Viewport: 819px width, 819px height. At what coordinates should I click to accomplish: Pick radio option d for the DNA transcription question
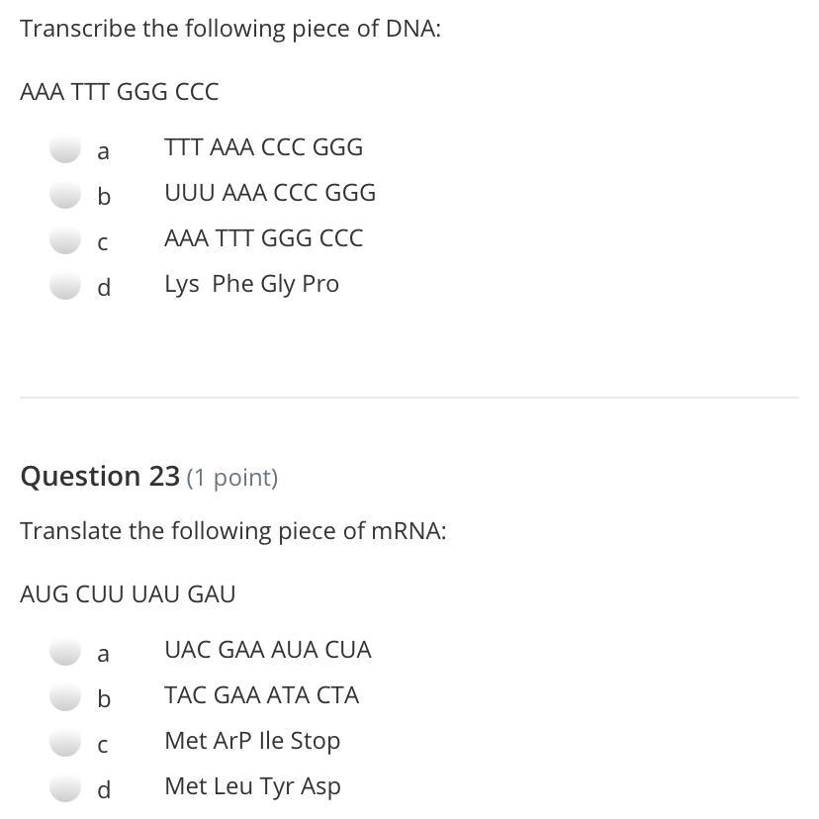(x=65, y=286)
